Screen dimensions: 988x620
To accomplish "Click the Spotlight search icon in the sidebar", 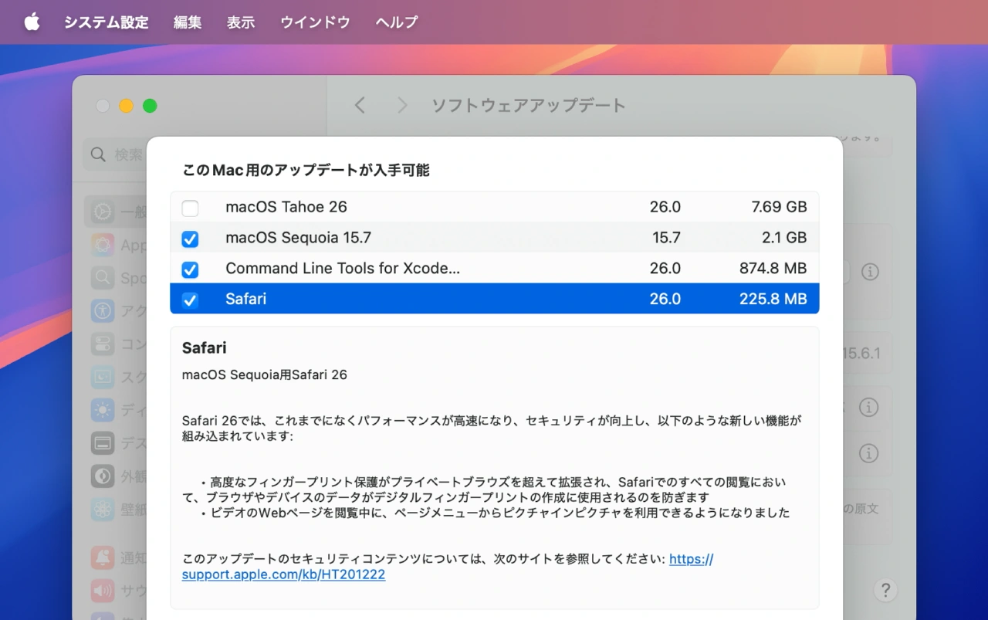I will [x=101, y=278].
